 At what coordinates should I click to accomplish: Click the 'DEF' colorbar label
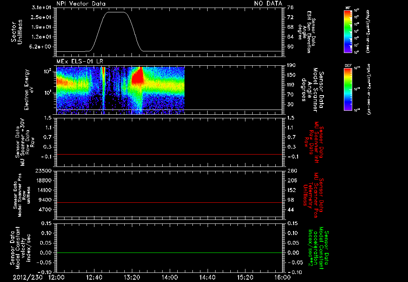pyautogui.click(x=348, y=66)
